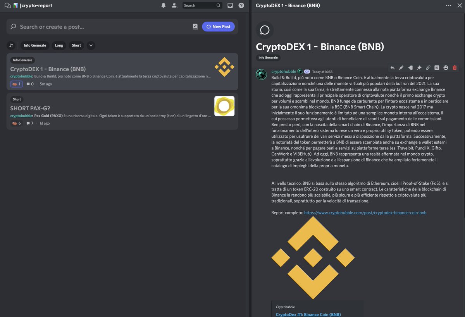The width and height of the screenshot is (465, 317).
Task: Open the post guidelines checklist icon
Action: [195, 27]
